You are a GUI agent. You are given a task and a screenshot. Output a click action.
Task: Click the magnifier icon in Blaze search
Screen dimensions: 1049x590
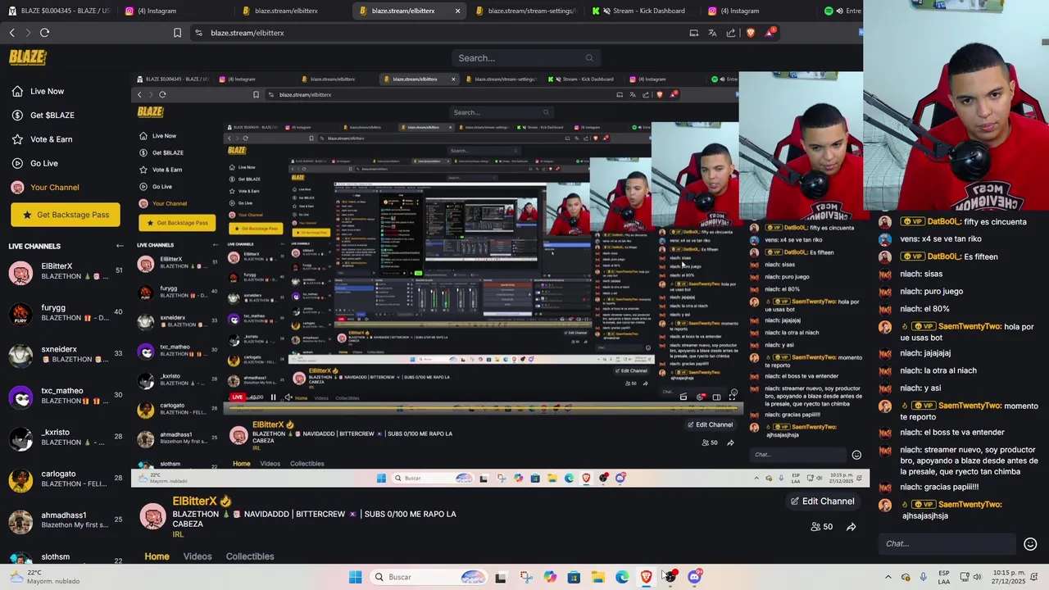tap(588, 58)
